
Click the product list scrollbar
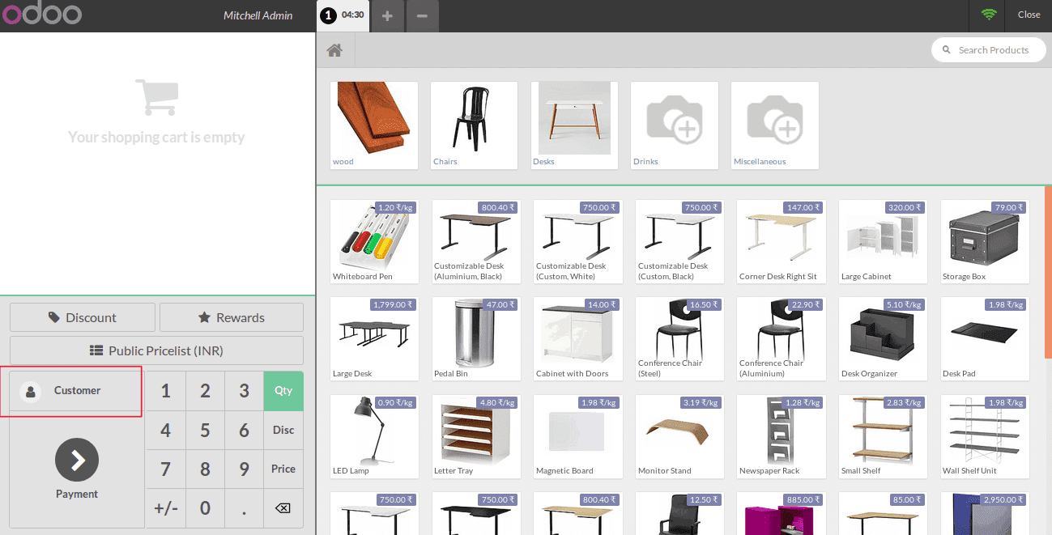[x=1048, y=272]
